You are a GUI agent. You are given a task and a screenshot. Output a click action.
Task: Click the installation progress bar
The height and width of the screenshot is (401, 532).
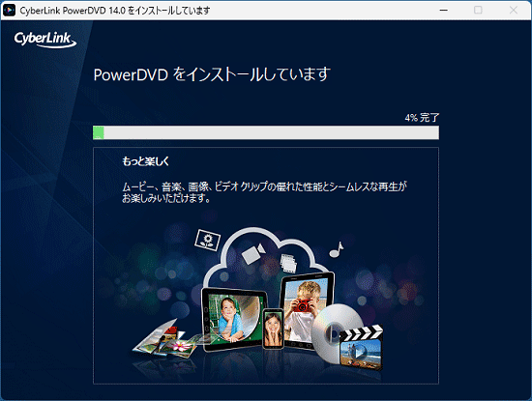point(266,132)
